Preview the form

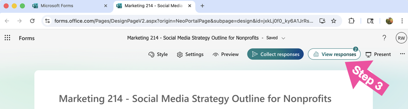[x=226, y=54]
